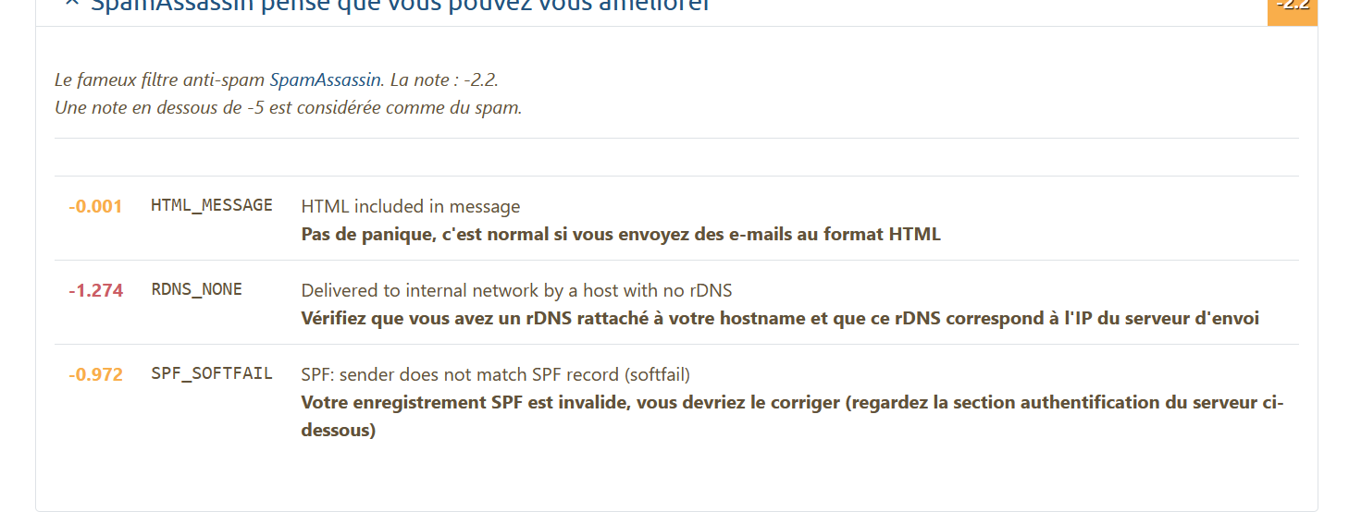This screenshot has width=1349, height=524.
Task: Click the "(softfail)" word in SPF description
Action: (x=657, y=375)
